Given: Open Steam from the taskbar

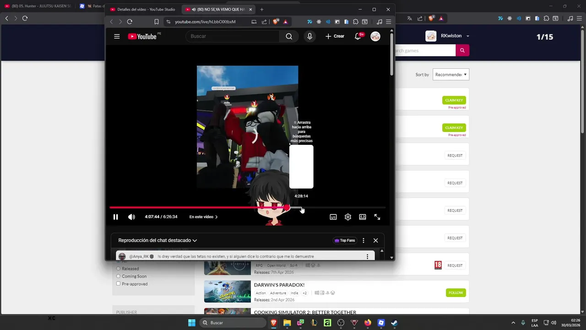Looking at the screenshot, I should pos(394,323).
